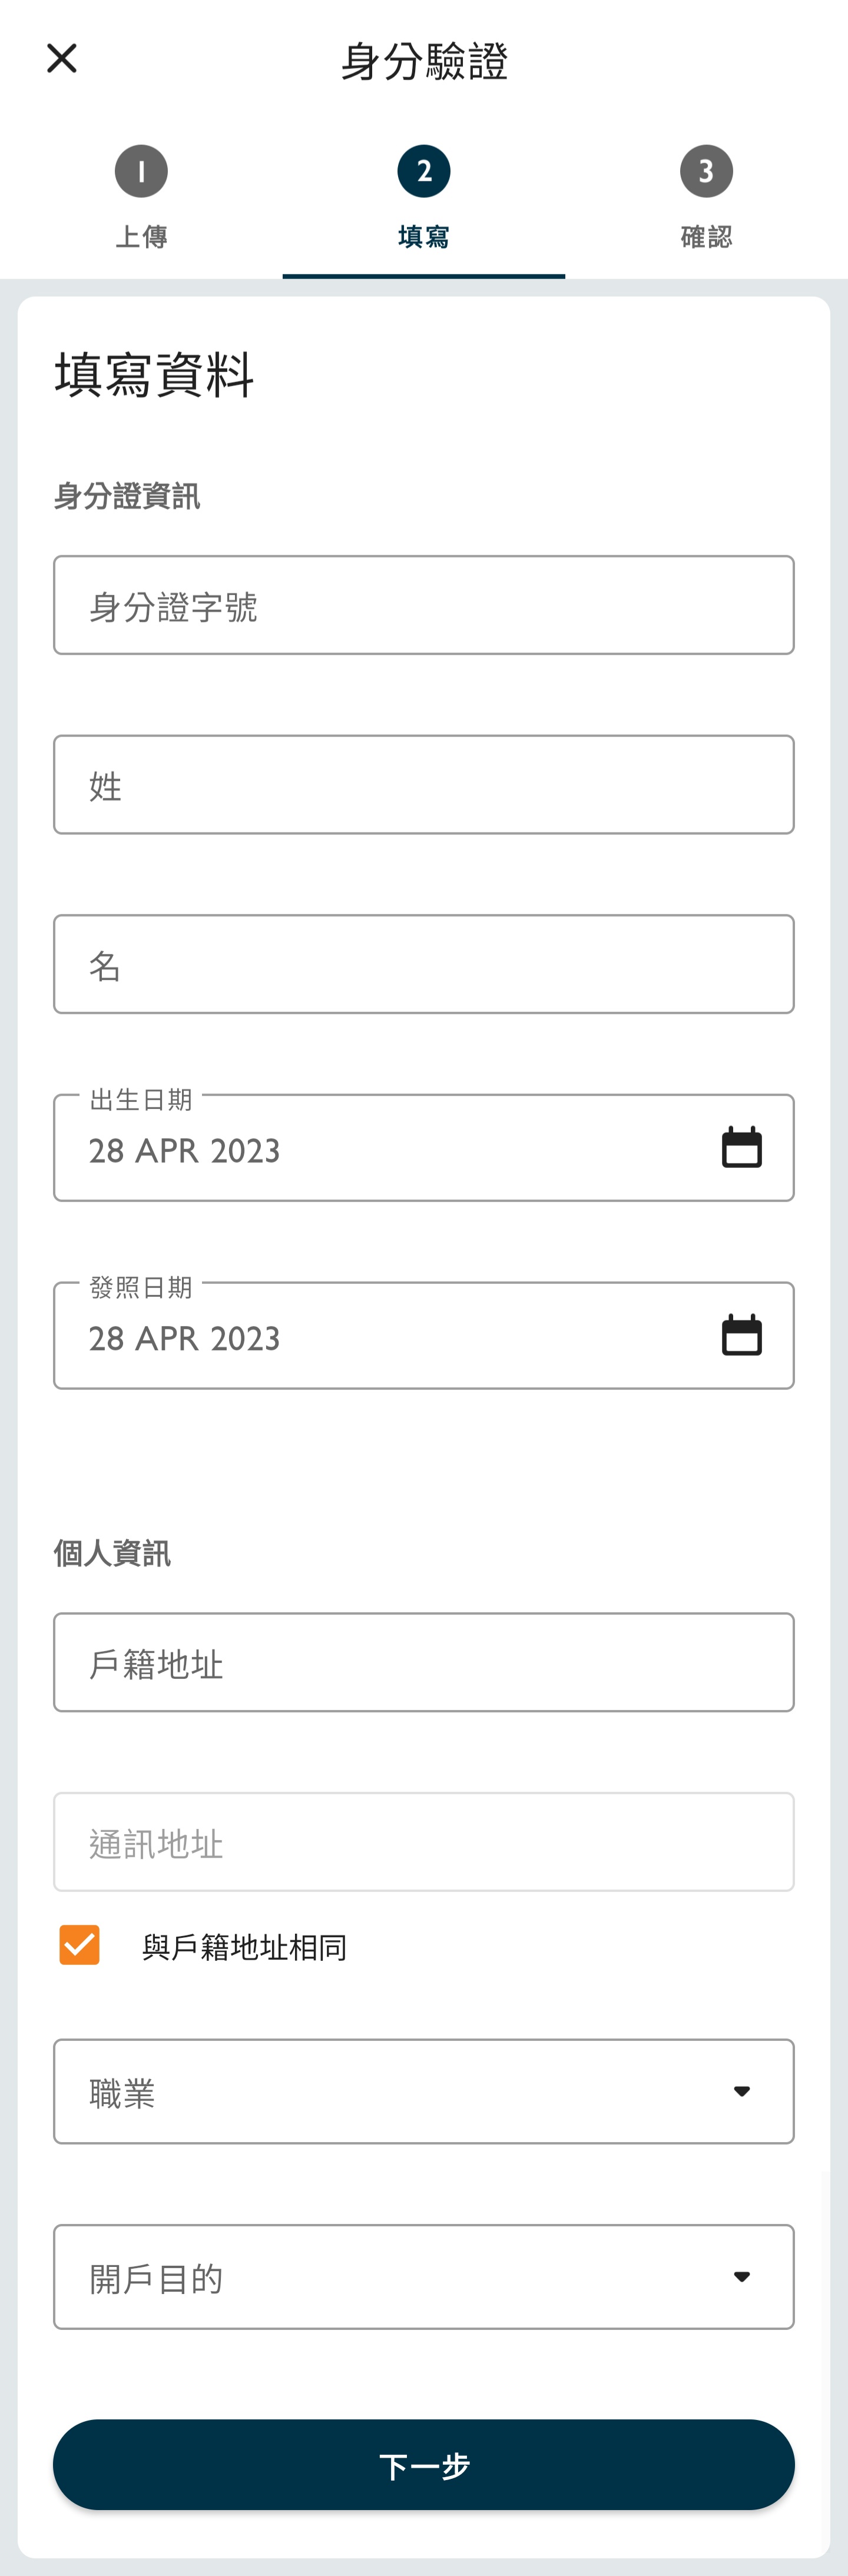
Task: Tap the step 2 circle icon
Action: (x=424, y=171)
